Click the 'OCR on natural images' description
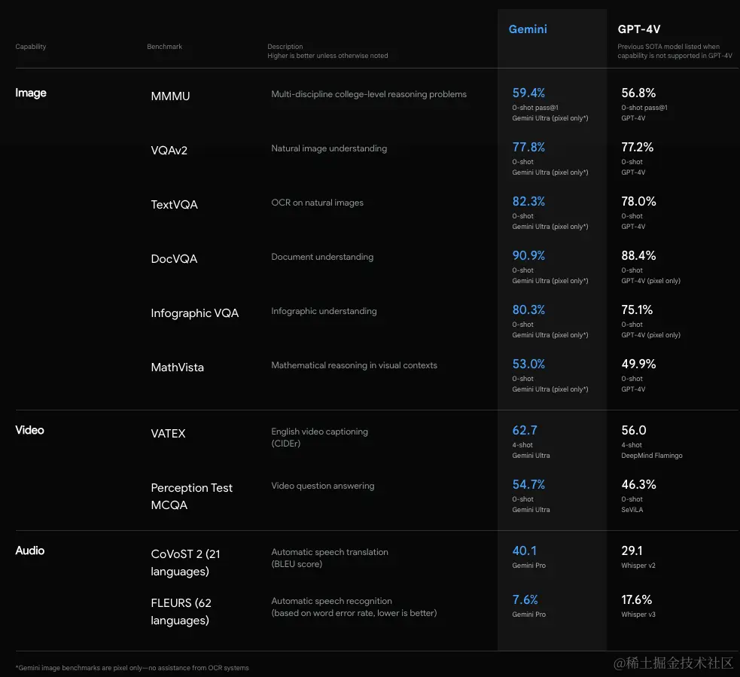This screenshot has height=677, width=740. (x=317, y=203)
